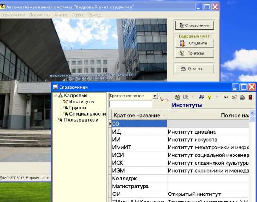Click the ИИ short name cell
Screen dimensions: 257x202
[x=139, y=140]
